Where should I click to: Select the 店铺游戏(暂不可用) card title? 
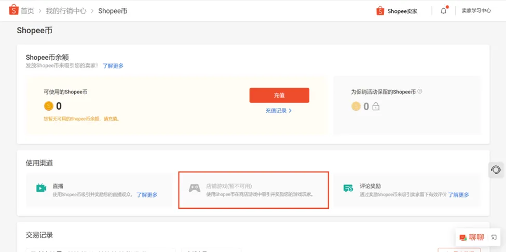tap(229, 187)
